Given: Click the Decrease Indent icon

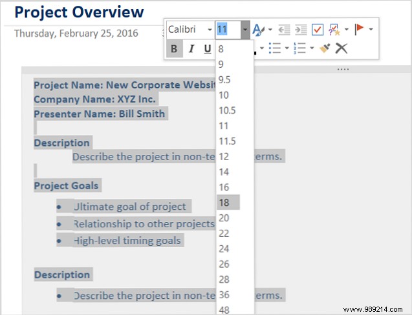Looking at the screenshot, I should click(284, 30).
